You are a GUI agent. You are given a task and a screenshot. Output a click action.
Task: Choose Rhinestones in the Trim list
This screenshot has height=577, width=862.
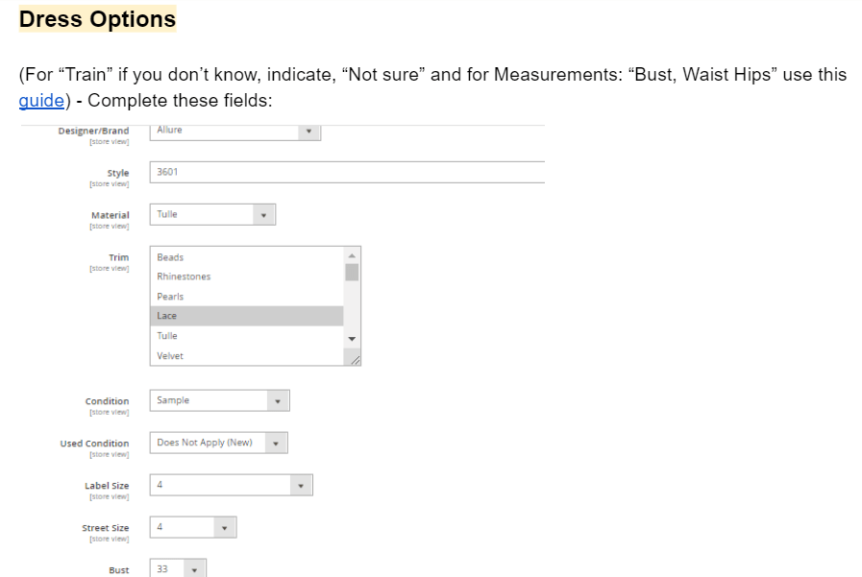pos(246,276)
